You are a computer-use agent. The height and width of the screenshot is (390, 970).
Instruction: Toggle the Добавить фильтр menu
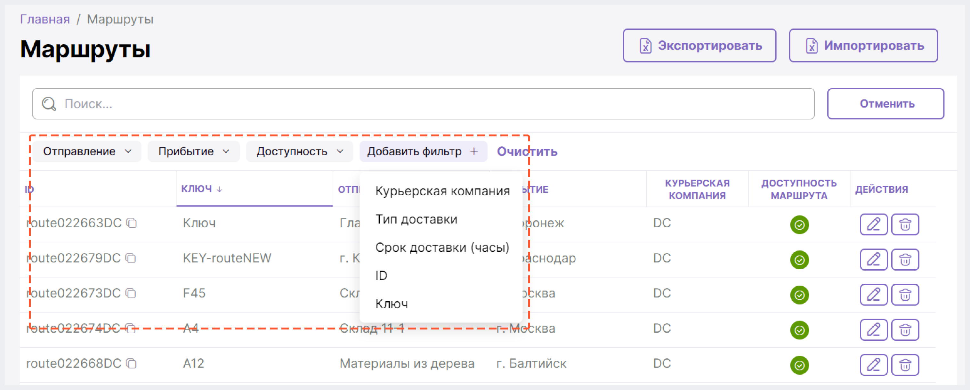[423, 151]
